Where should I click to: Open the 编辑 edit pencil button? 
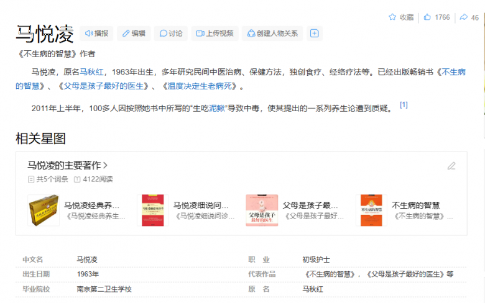[x=134, y=34]
